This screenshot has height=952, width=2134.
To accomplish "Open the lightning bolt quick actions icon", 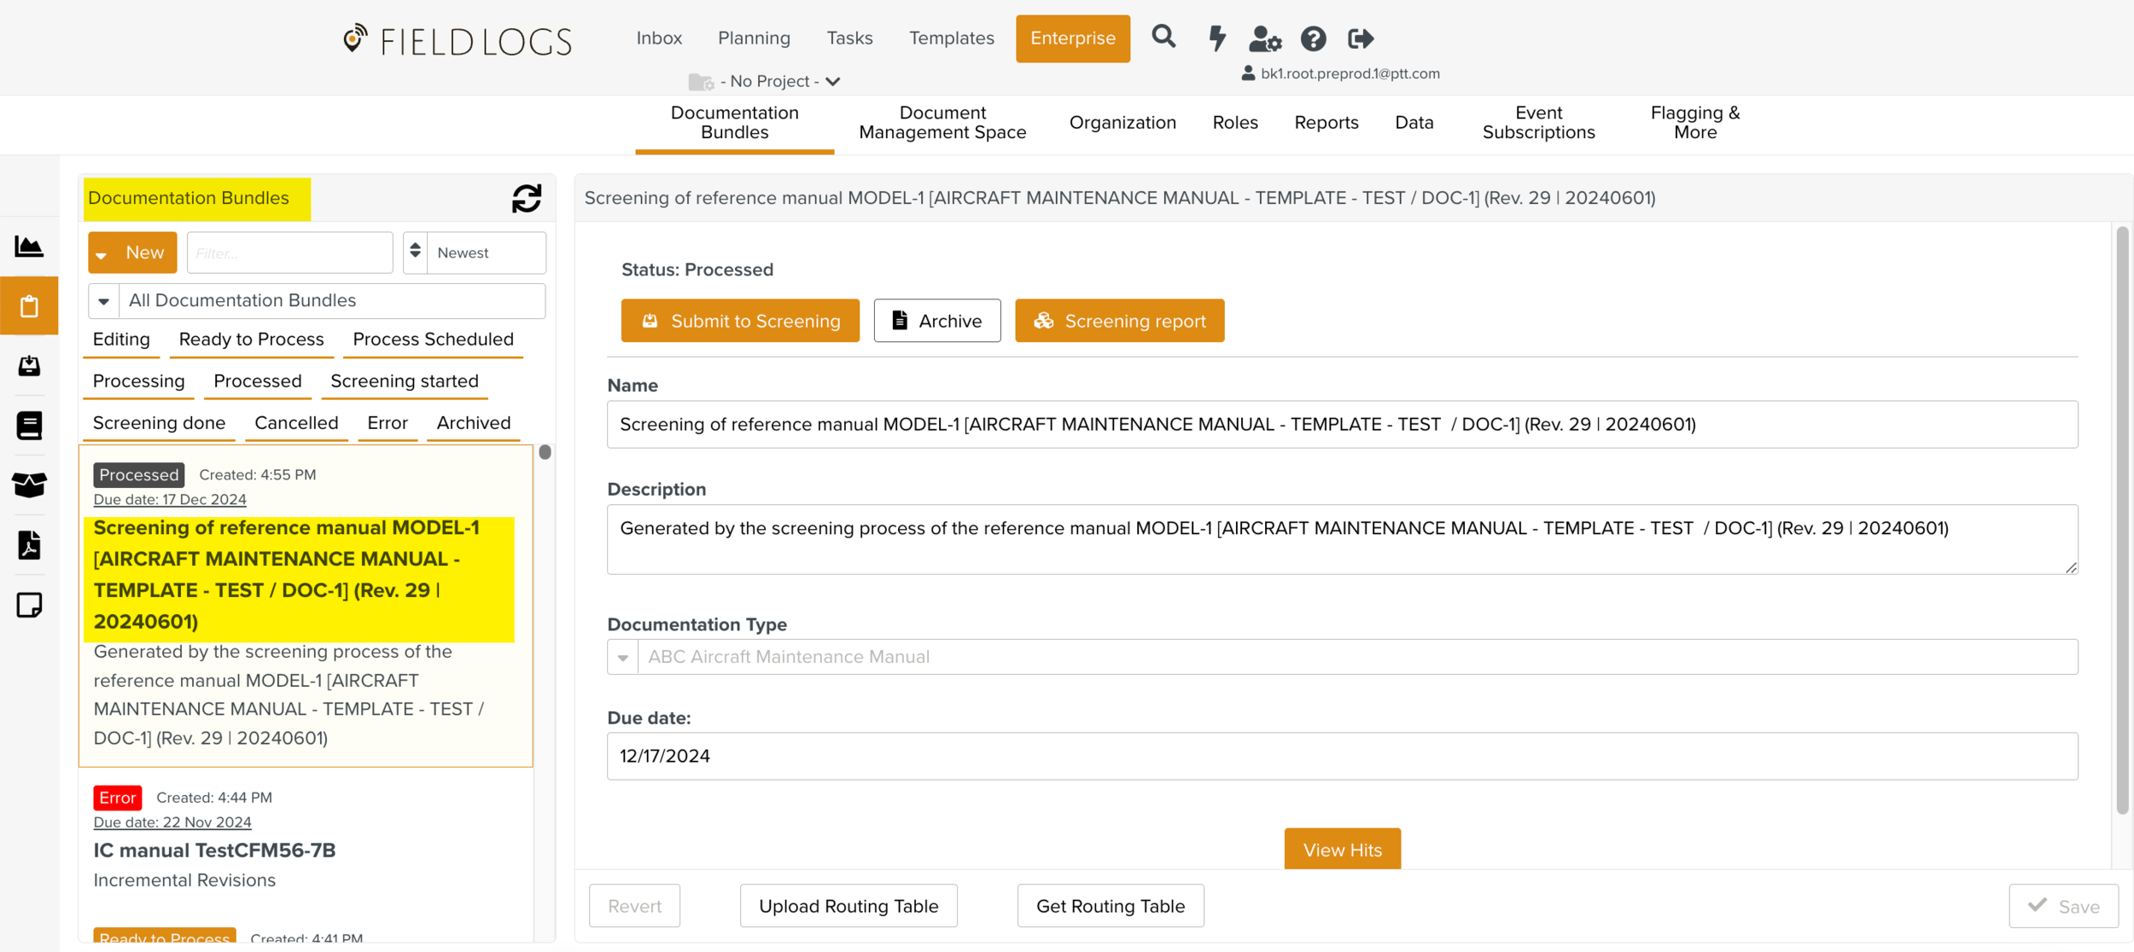I will 1217,38.
